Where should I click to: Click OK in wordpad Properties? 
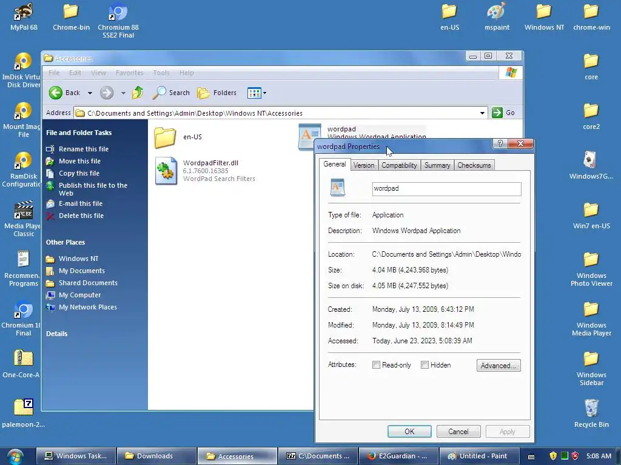[x=409, y=431]
